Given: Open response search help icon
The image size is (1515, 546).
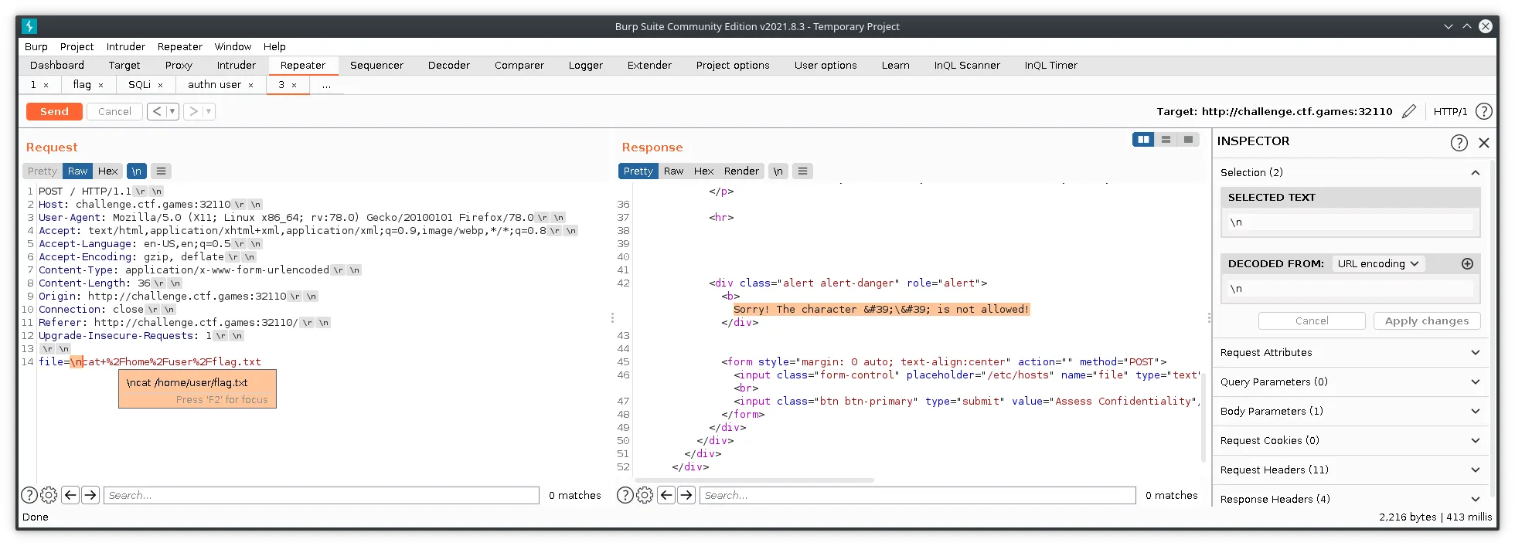Looking at the screenshot, I should [625, 495].
